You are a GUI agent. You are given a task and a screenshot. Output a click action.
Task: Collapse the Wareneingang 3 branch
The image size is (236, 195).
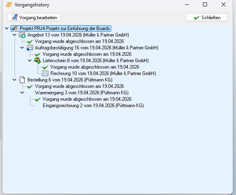(22, 93)
